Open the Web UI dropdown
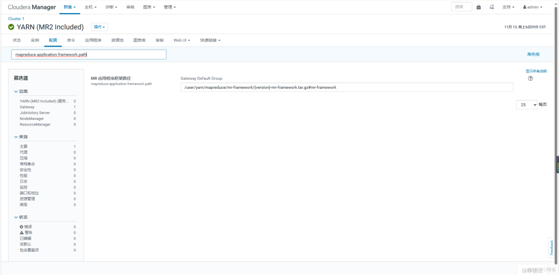This screenshot has width=559, height=275. pos(181,40)
